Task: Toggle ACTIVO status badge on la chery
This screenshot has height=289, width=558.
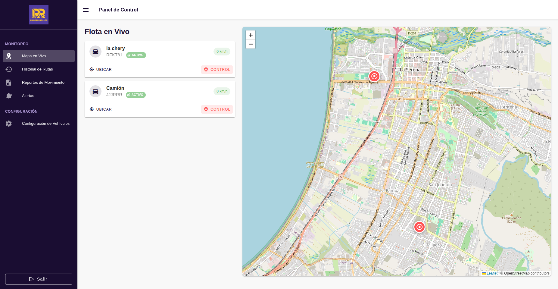Action: coord(136,55)
